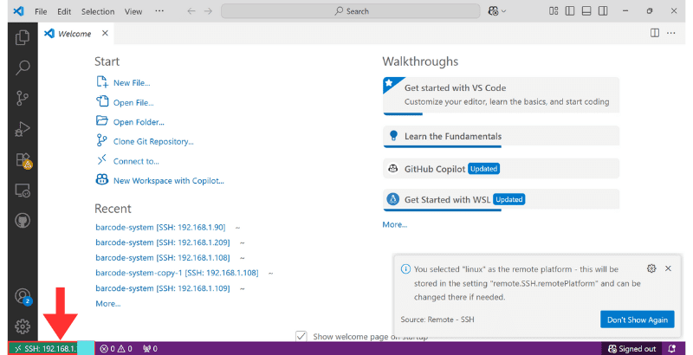Open the Selection menu
This screenshot has width=693, height=355.
[x=97, y=11]
